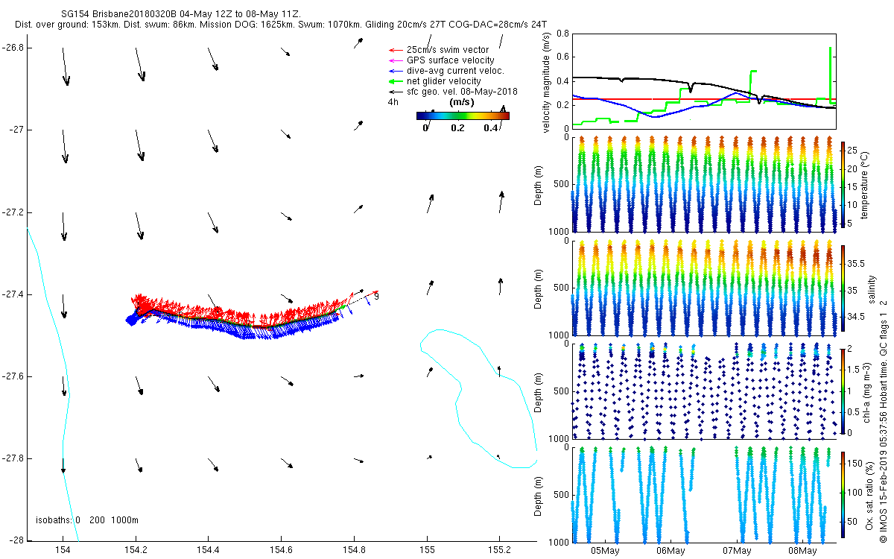Click the green spike at the velocity plot's right edge
The height and width of the screenshot is (559, 894).
(830, 75)
